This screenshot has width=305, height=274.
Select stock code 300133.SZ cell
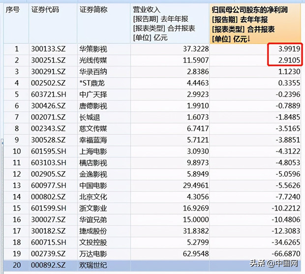click(x=53, y=49)
